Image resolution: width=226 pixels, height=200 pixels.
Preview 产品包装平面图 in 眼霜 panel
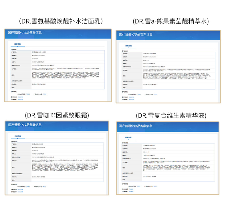28,187
